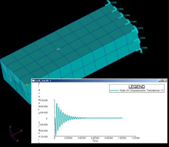Close the displacement plot window
The width and height of the screenshot is (169, 147).
[x=165, y=81]
